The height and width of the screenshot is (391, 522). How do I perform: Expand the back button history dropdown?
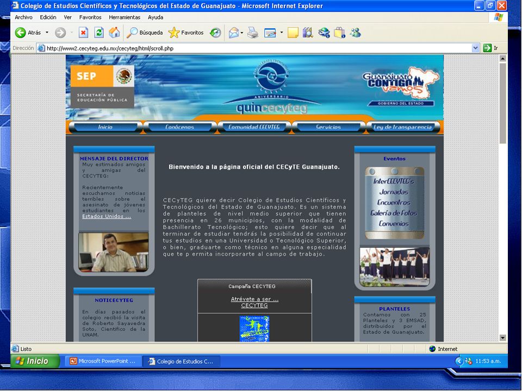(x=47, y=33)
